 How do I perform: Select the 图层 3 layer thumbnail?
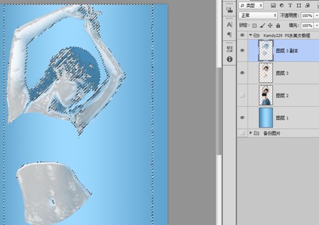coord(266,73)
